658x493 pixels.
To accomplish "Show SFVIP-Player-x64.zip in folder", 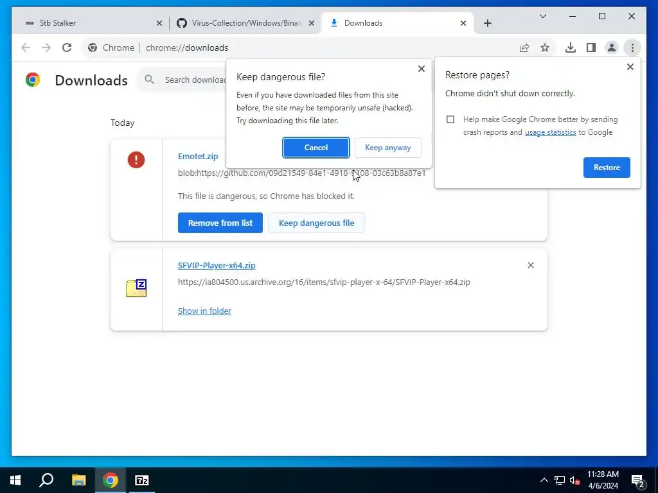I will (204, 311).
